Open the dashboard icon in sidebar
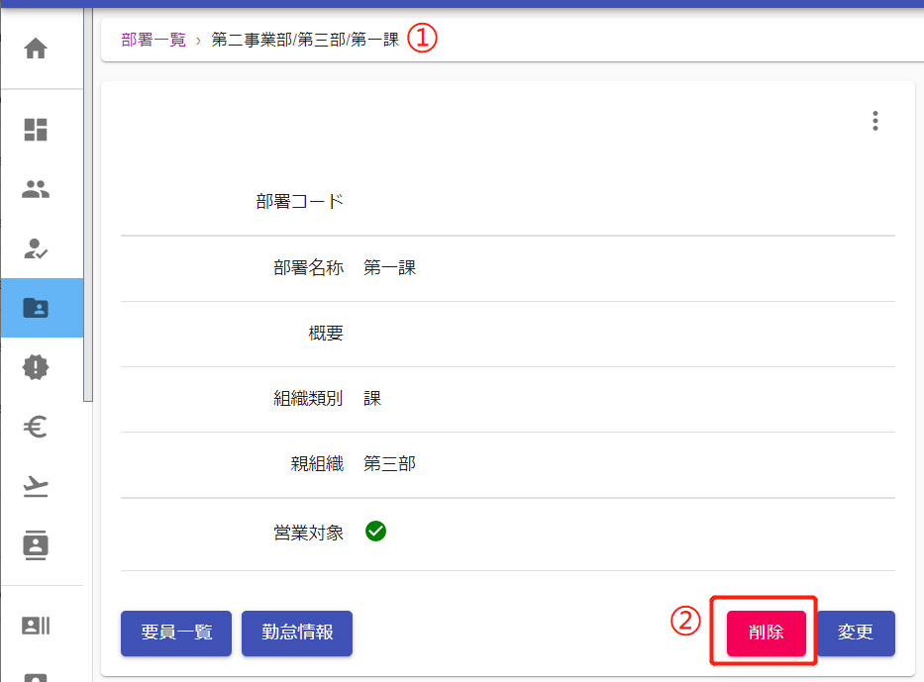The height and width of the screenshot is (682, 924). coord(36,130)
